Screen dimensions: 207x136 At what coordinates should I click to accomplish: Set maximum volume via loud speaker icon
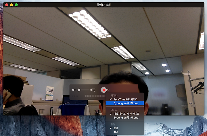click(93, 90)
